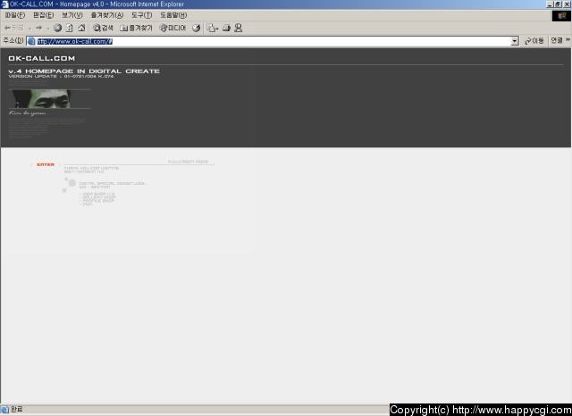This screenshot has height=416, width=572.
Task: Open the 도움말(H) menu
Action: point(173,15)
